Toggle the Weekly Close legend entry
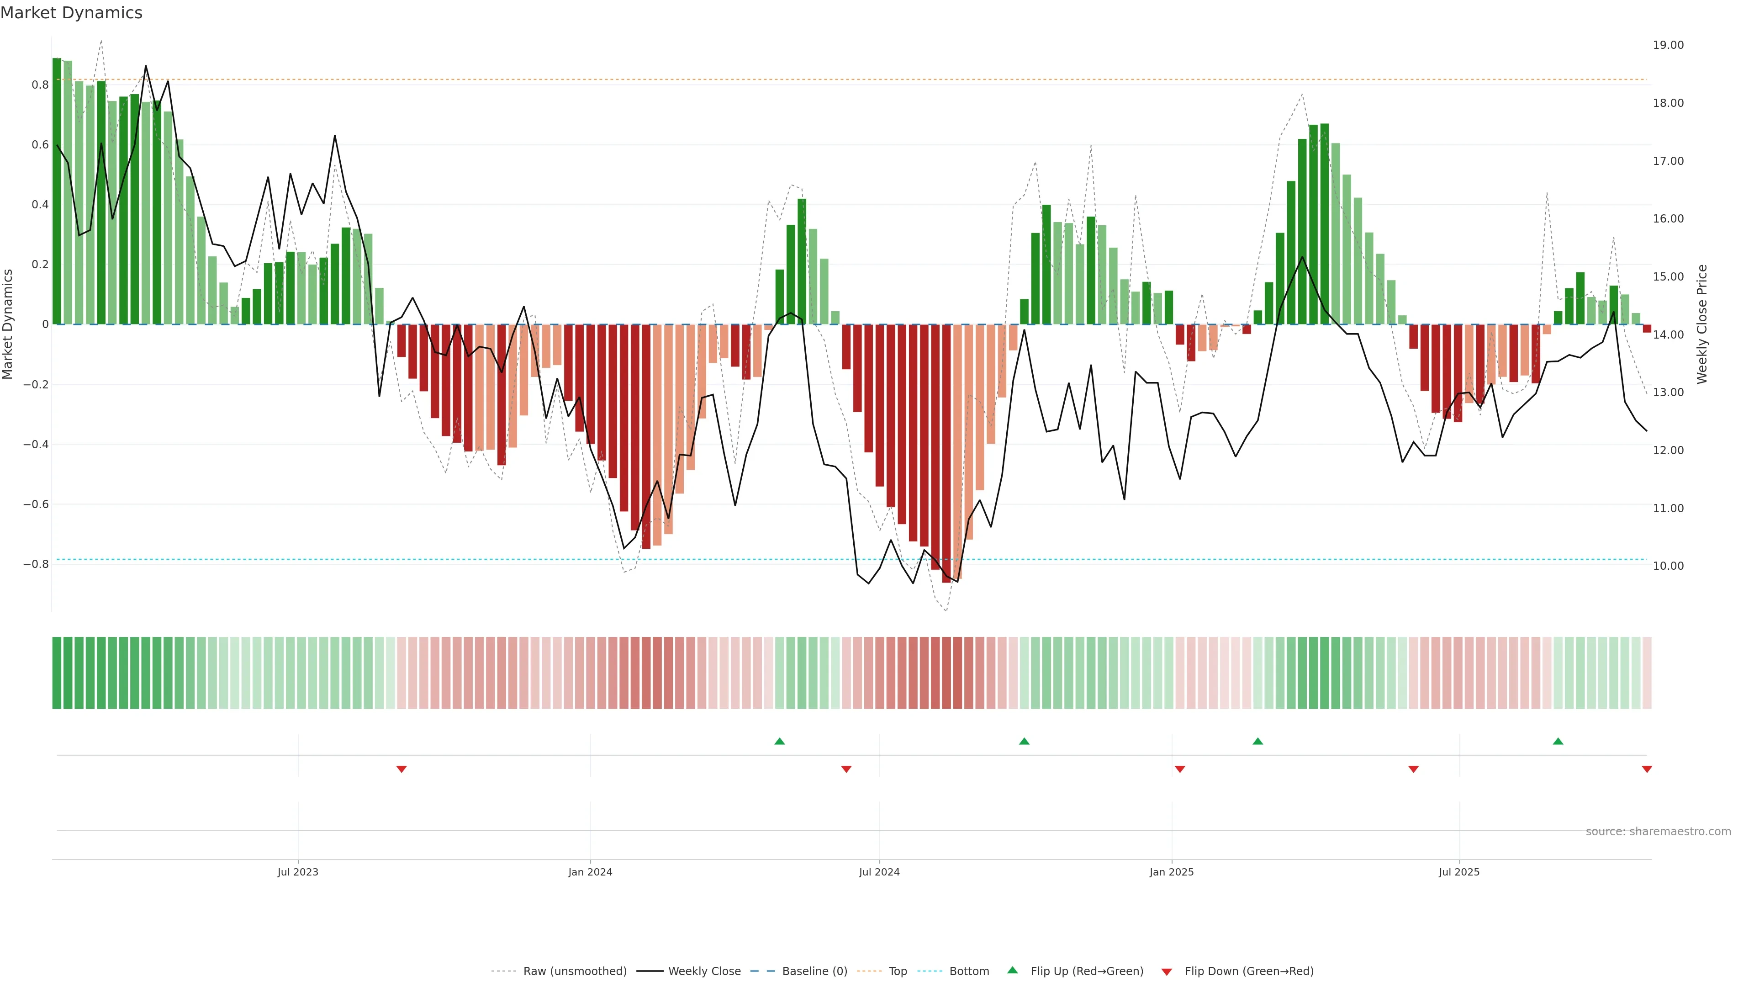 704,971
